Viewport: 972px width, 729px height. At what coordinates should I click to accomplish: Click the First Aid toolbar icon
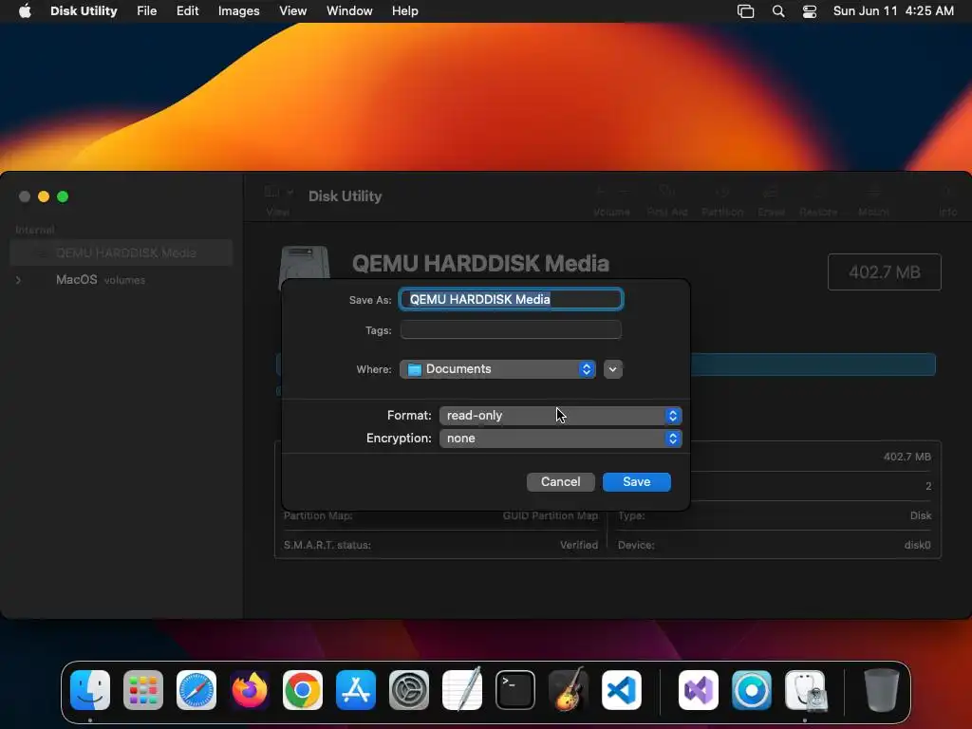coord(667,199)
